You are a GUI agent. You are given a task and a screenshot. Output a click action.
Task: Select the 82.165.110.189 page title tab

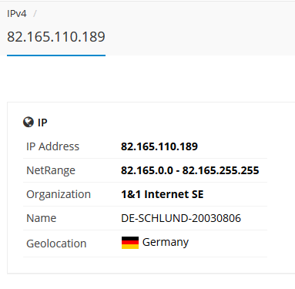[x=56, y=36]
